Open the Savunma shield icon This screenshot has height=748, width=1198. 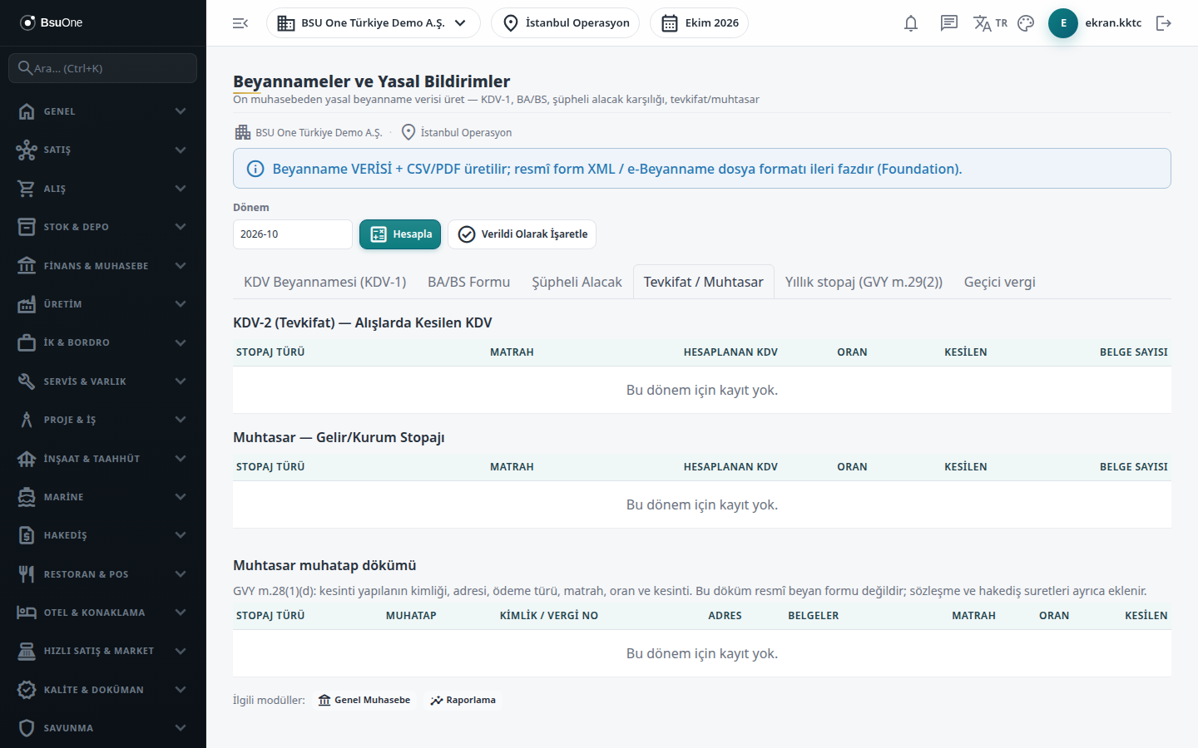click(x=27, y=728)
